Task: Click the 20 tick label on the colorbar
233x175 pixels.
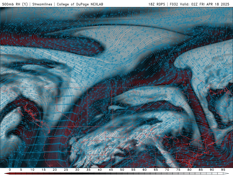Action: (55, 170)
